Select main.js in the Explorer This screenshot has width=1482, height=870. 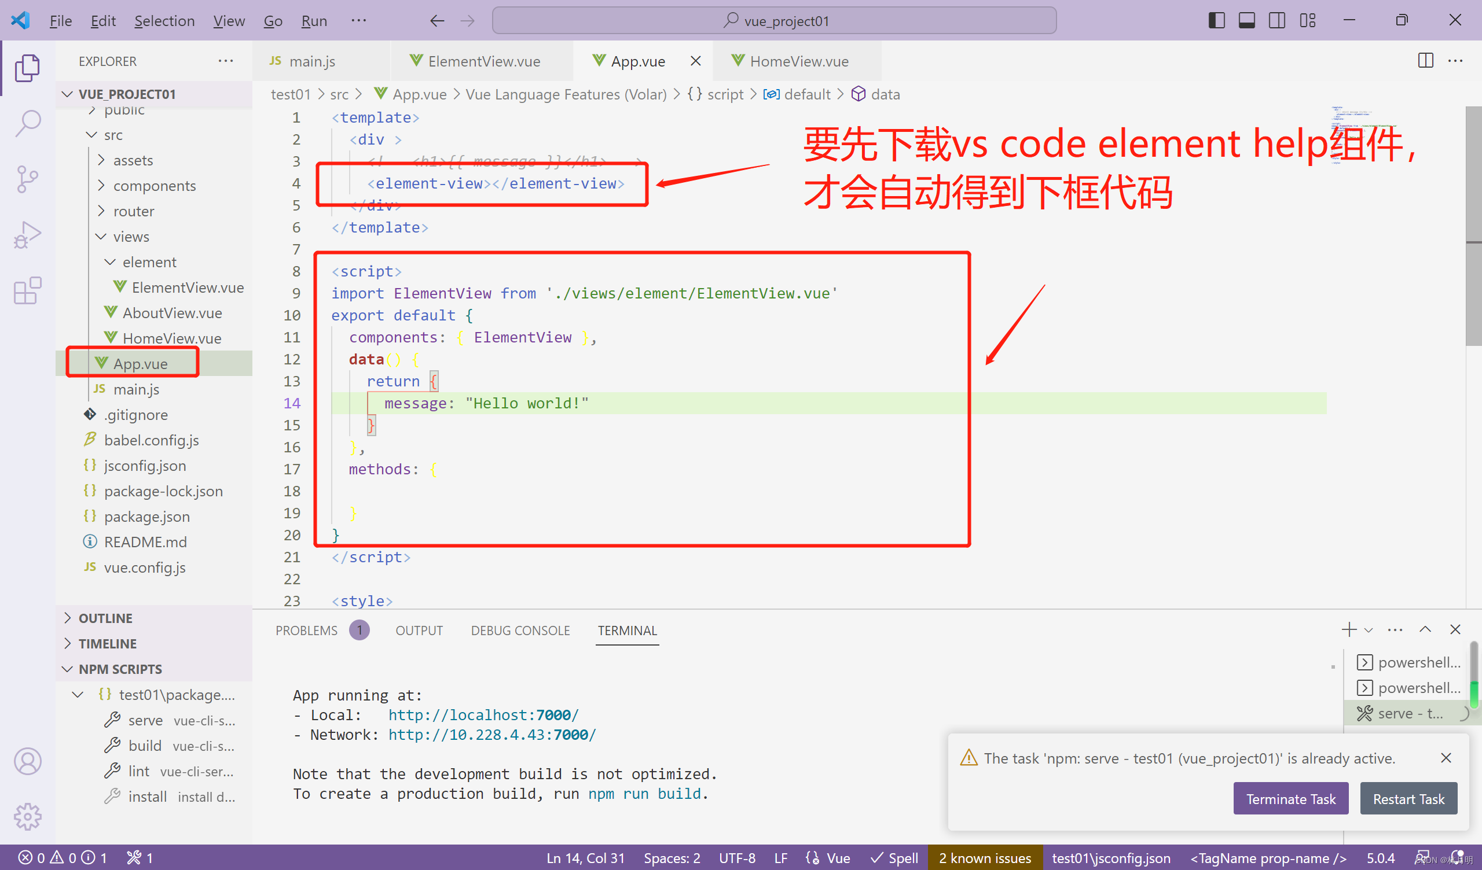[x=137, y=389]
